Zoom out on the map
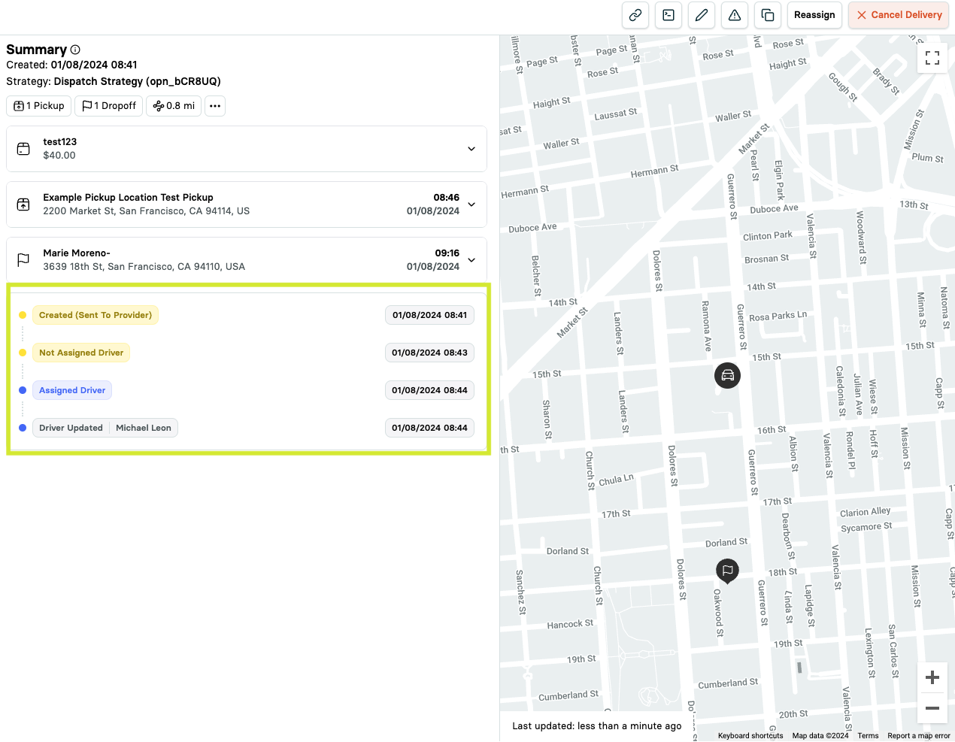 (932, 708)
